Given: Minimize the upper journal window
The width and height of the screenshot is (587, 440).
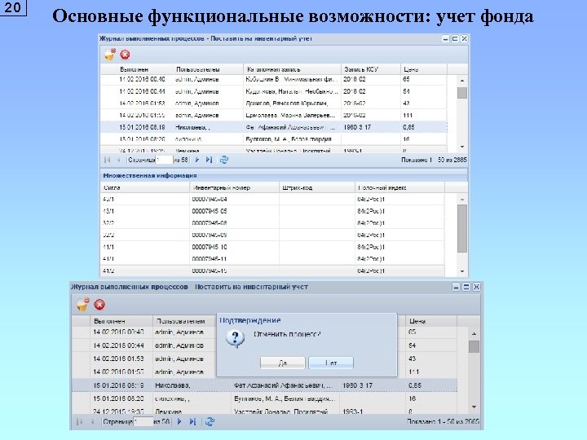Looking at the screenshot, I should 445,38.
